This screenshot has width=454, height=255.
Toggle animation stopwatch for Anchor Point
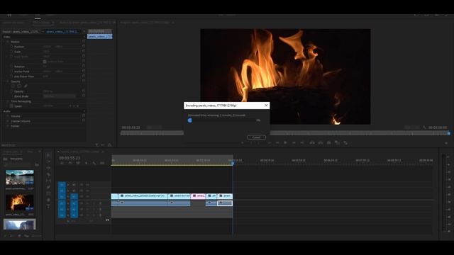(12, 71)
